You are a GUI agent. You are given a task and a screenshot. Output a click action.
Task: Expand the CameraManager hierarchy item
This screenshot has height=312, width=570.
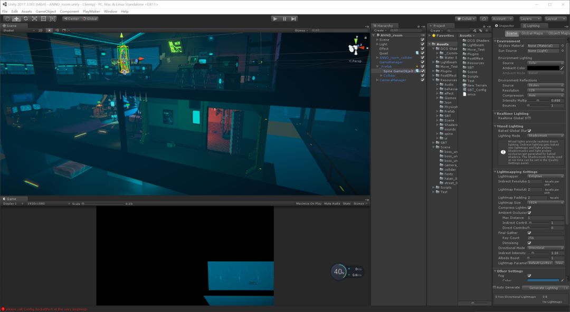[x=377, y=80]
